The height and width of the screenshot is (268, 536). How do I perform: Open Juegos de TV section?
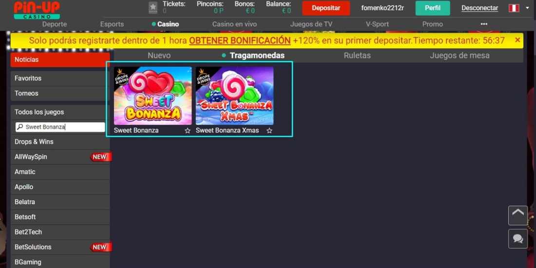click(x=311, y=24)
